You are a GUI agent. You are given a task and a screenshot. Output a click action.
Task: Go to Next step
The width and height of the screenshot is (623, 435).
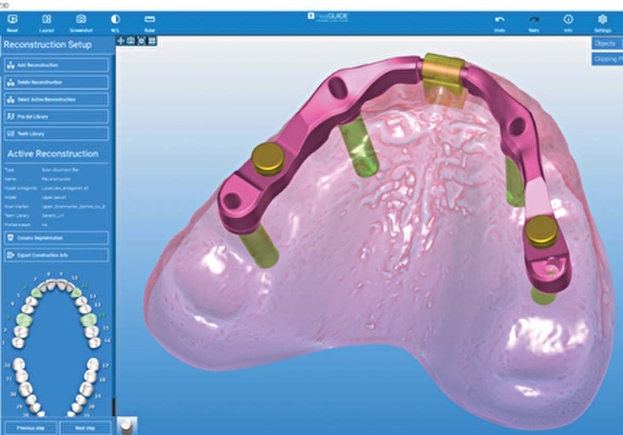click(x=85, y=428)
